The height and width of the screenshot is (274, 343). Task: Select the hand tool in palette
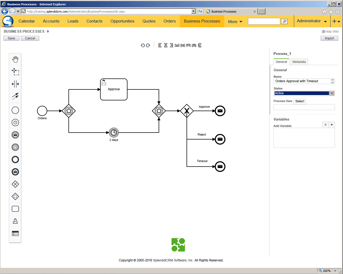click(15, 59)
